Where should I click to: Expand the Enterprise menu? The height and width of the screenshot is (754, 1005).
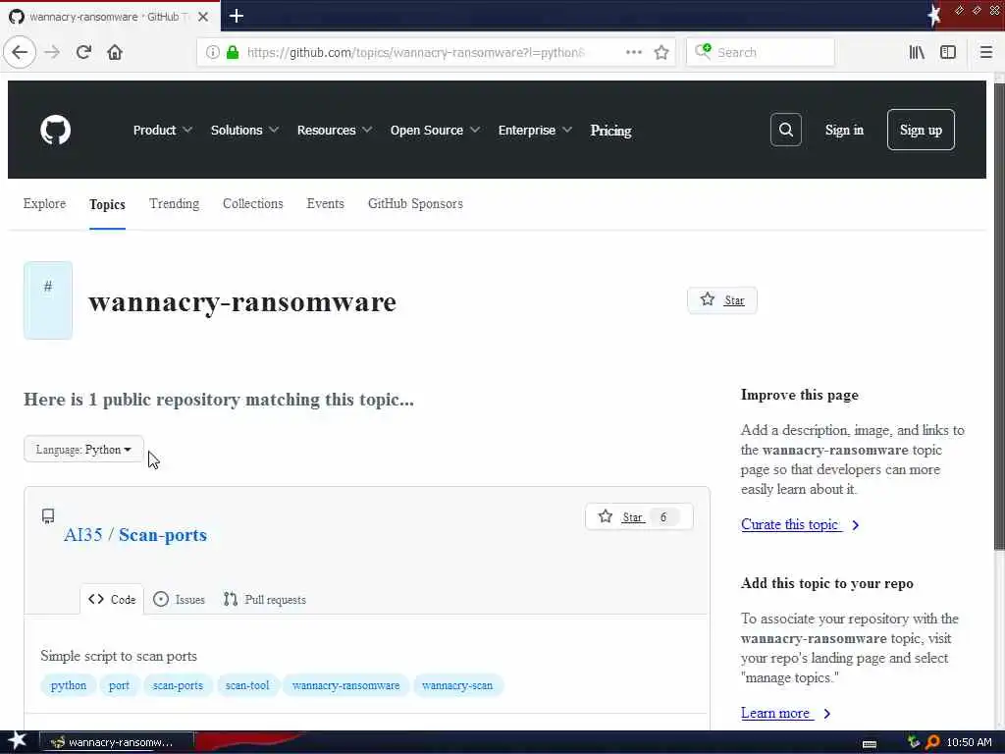point(535,131)
